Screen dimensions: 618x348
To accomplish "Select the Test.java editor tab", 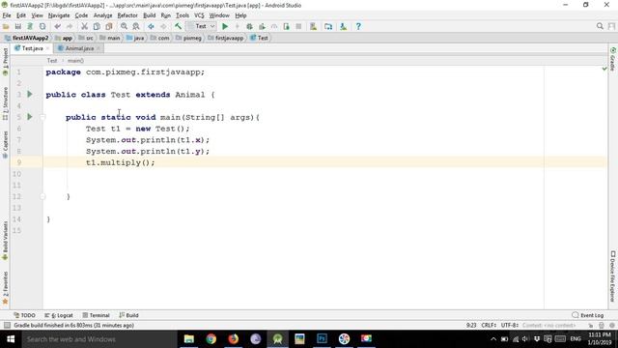I will pos(32,48).
